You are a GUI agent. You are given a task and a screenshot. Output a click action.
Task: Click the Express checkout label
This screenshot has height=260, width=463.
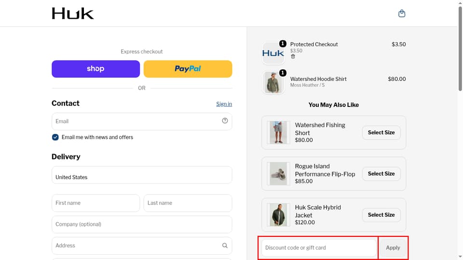click(x=142, y=52)
